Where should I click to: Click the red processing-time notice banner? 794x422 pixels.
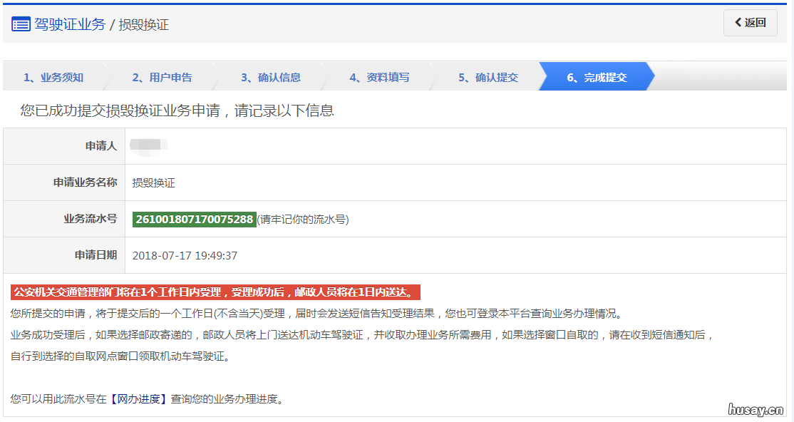214,292
